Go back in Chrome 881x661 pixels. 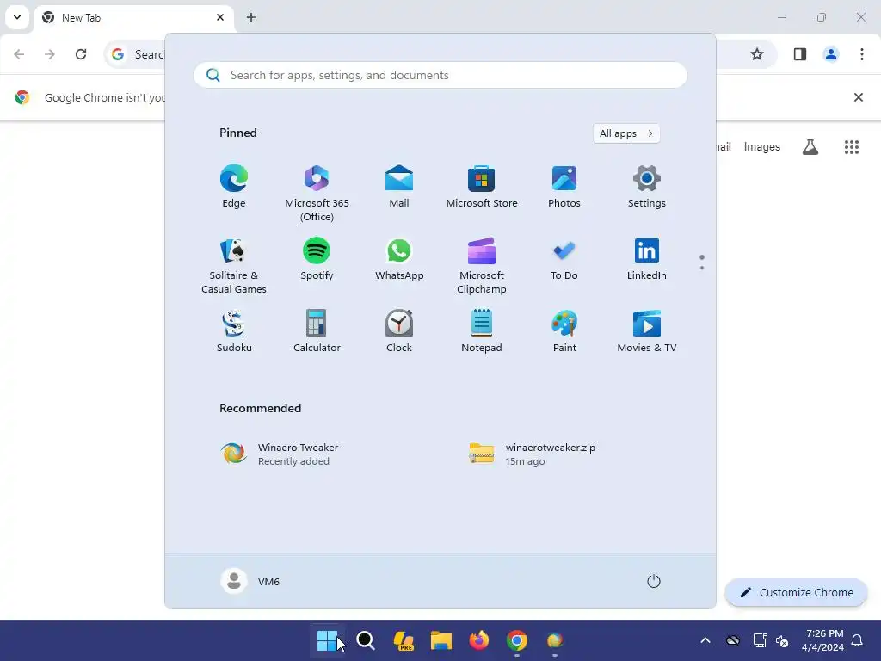[19, 54]
